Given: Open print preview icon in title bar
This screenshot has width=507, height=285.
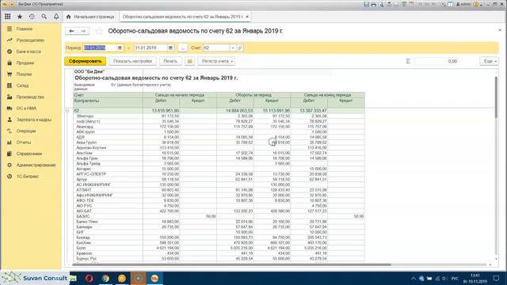Looking at the screenshot, I should [x=382, y=4].
